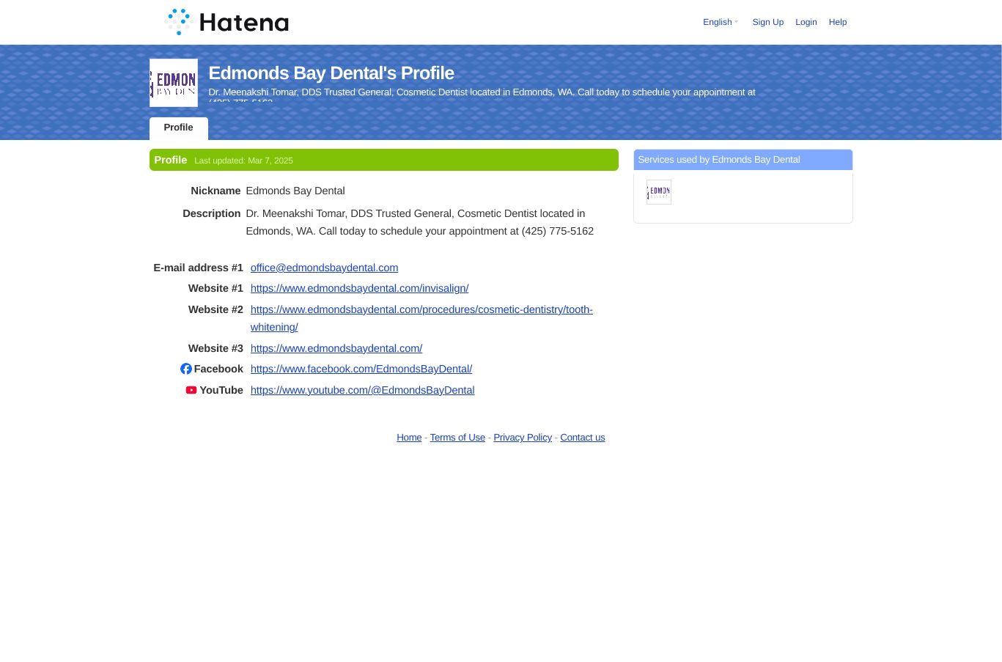Viewport: 1002px width, 662px height.
Task: Click the Hatena logo
Action: pyautogui.click(x=226, y=22)
